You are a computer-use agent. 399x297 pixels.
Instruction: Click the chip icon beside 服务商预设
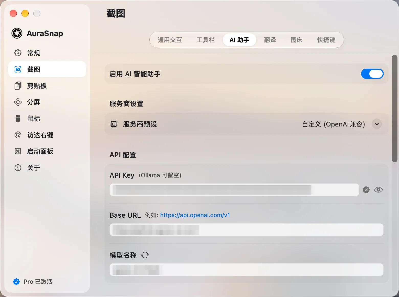[114, 124]
